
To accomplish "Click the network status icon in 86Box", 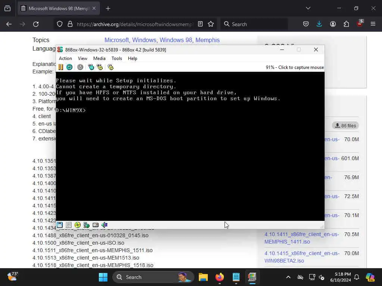I will tap(87, 225).
